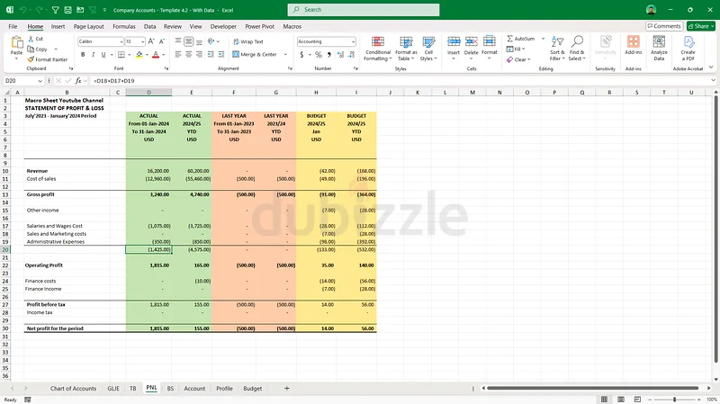Increase decimal places
The image size is (720, 404).
(340, 55)
